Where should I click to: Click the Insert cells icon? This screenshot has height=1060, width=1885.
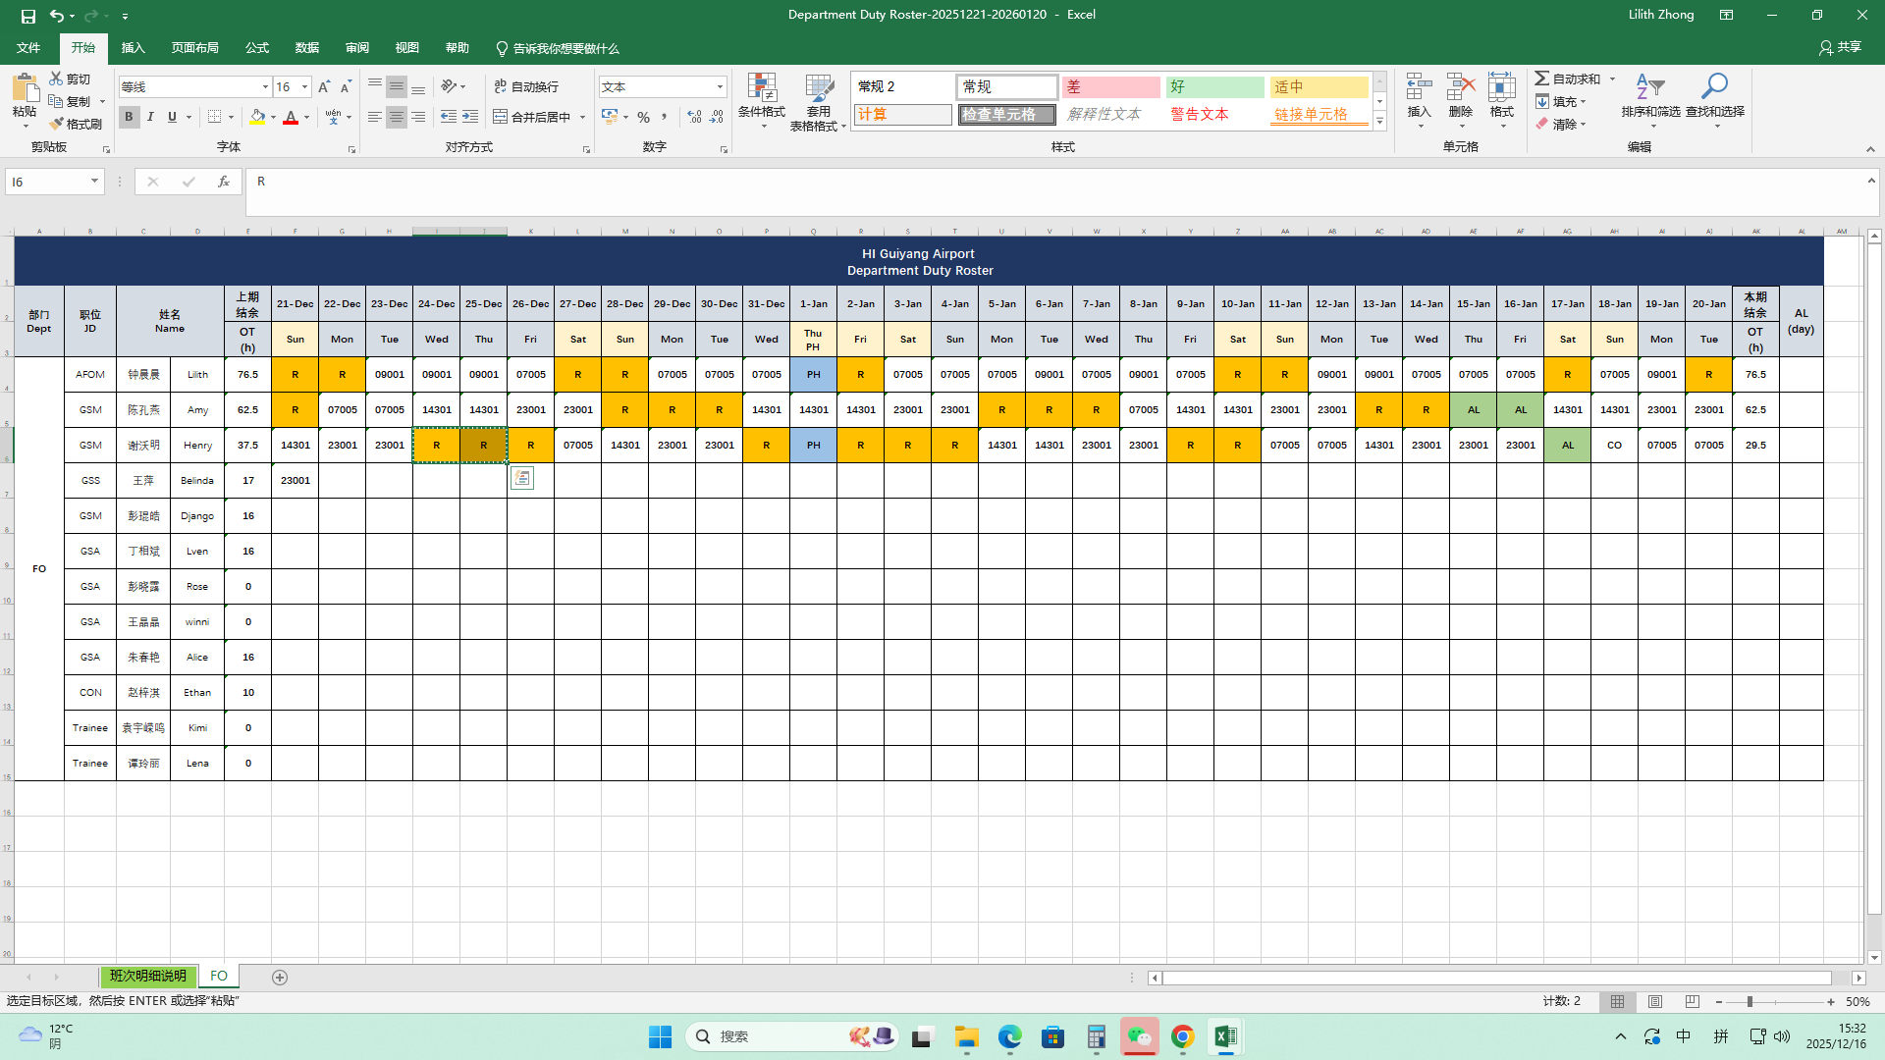(1419, 88)
